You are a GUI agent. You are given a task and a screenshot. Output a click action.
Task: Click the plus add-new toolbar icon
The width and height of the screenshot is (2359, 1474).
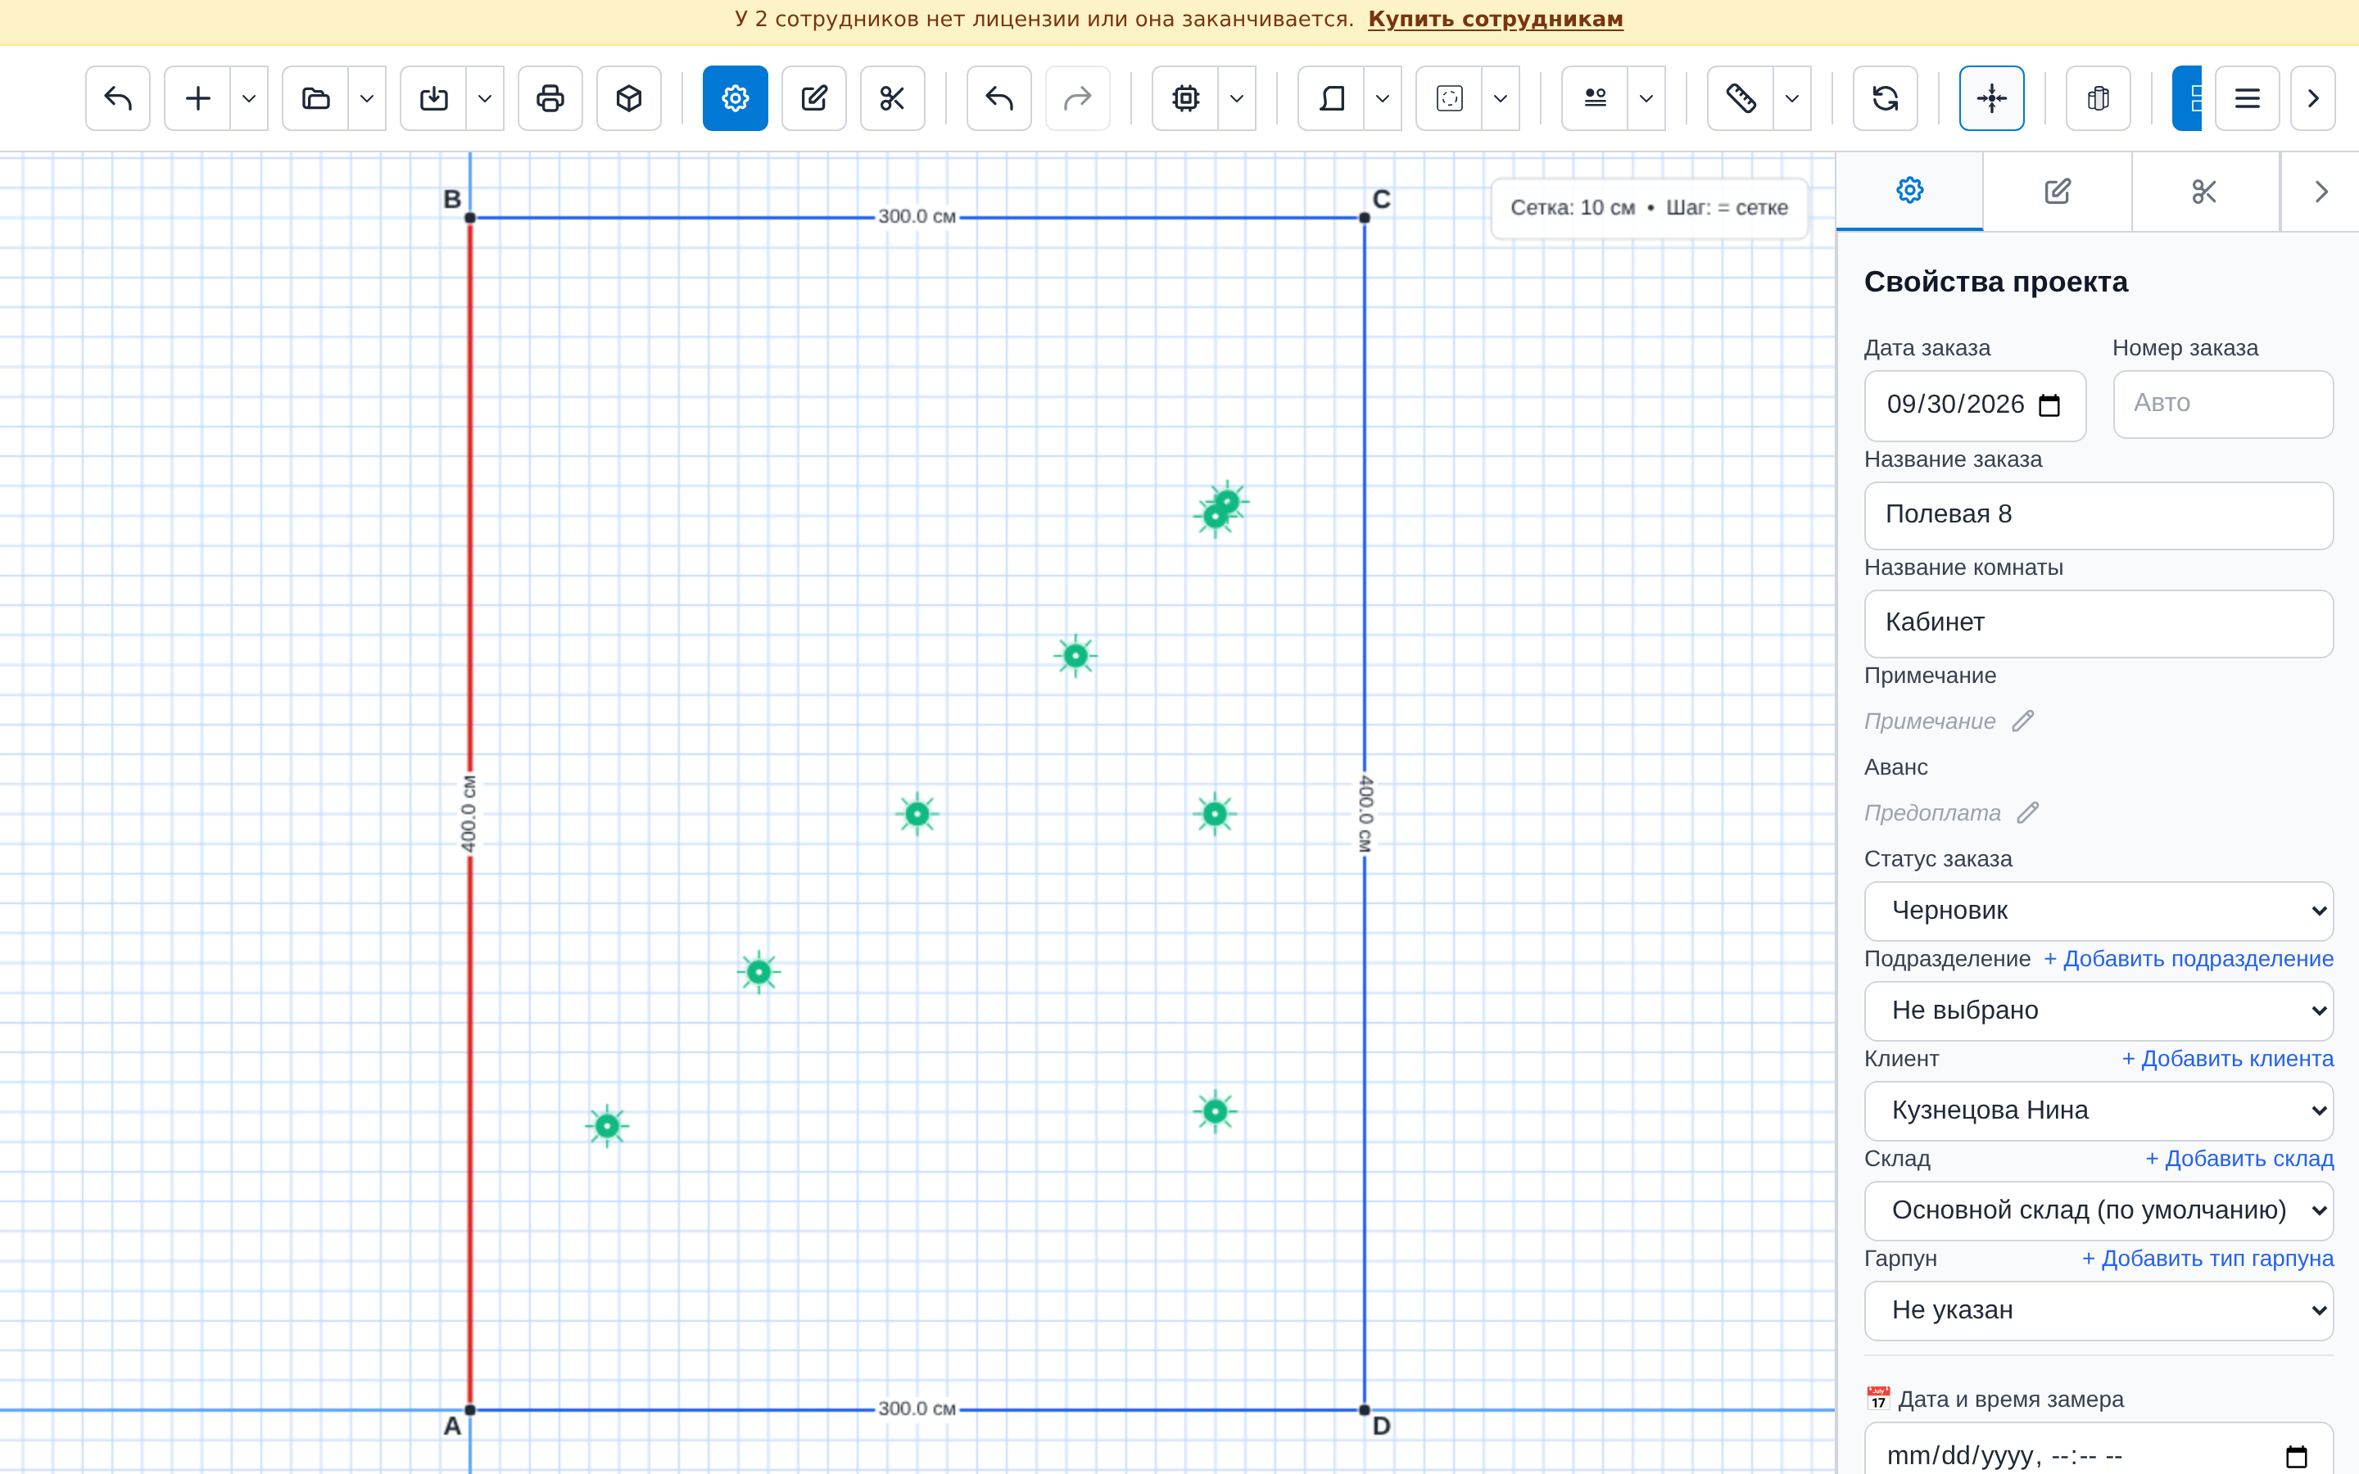[x=198, y=98]
